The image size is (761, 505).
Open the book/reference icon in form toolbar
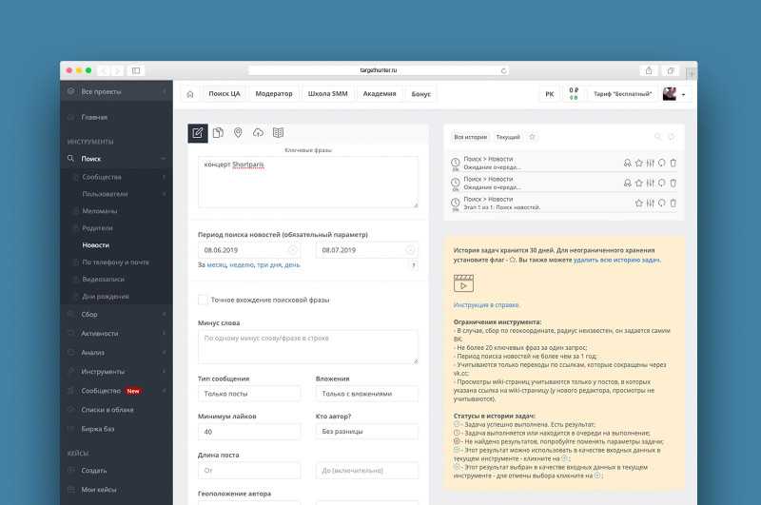click(x=278, y=133)
